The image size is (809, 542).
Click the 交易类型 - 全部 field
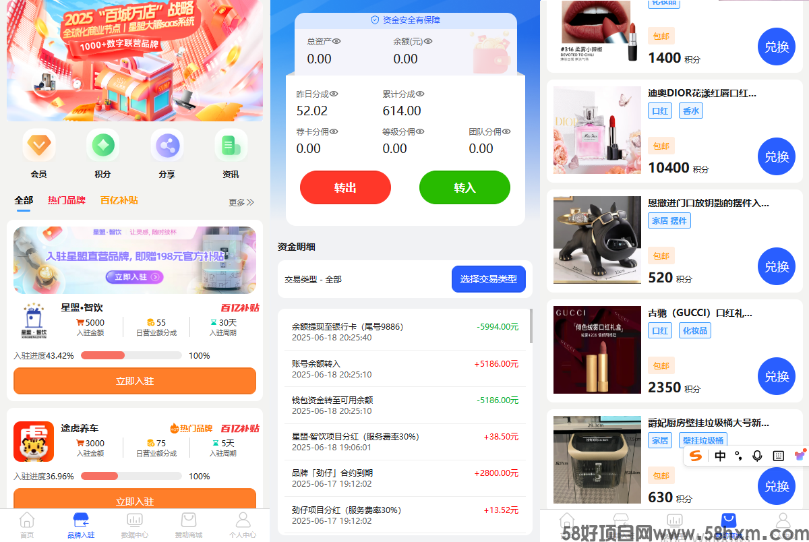pyautogui.click(x=313, y=279)
